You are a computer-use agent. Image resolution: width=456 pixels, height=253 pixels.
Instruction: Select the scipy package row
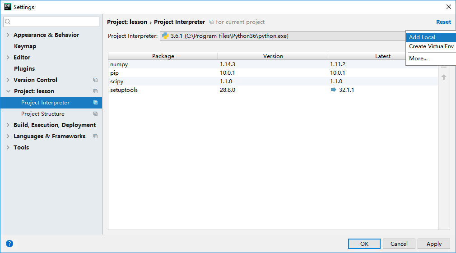(x=273, y=81)
